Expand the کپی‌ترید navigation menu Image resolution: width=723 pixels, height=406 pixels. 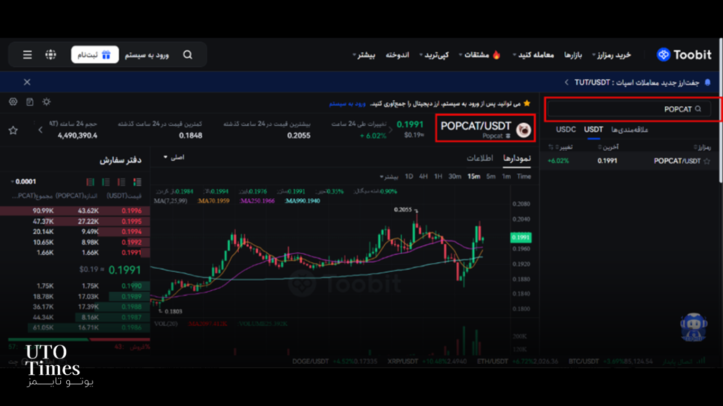(x=433, y=55)
